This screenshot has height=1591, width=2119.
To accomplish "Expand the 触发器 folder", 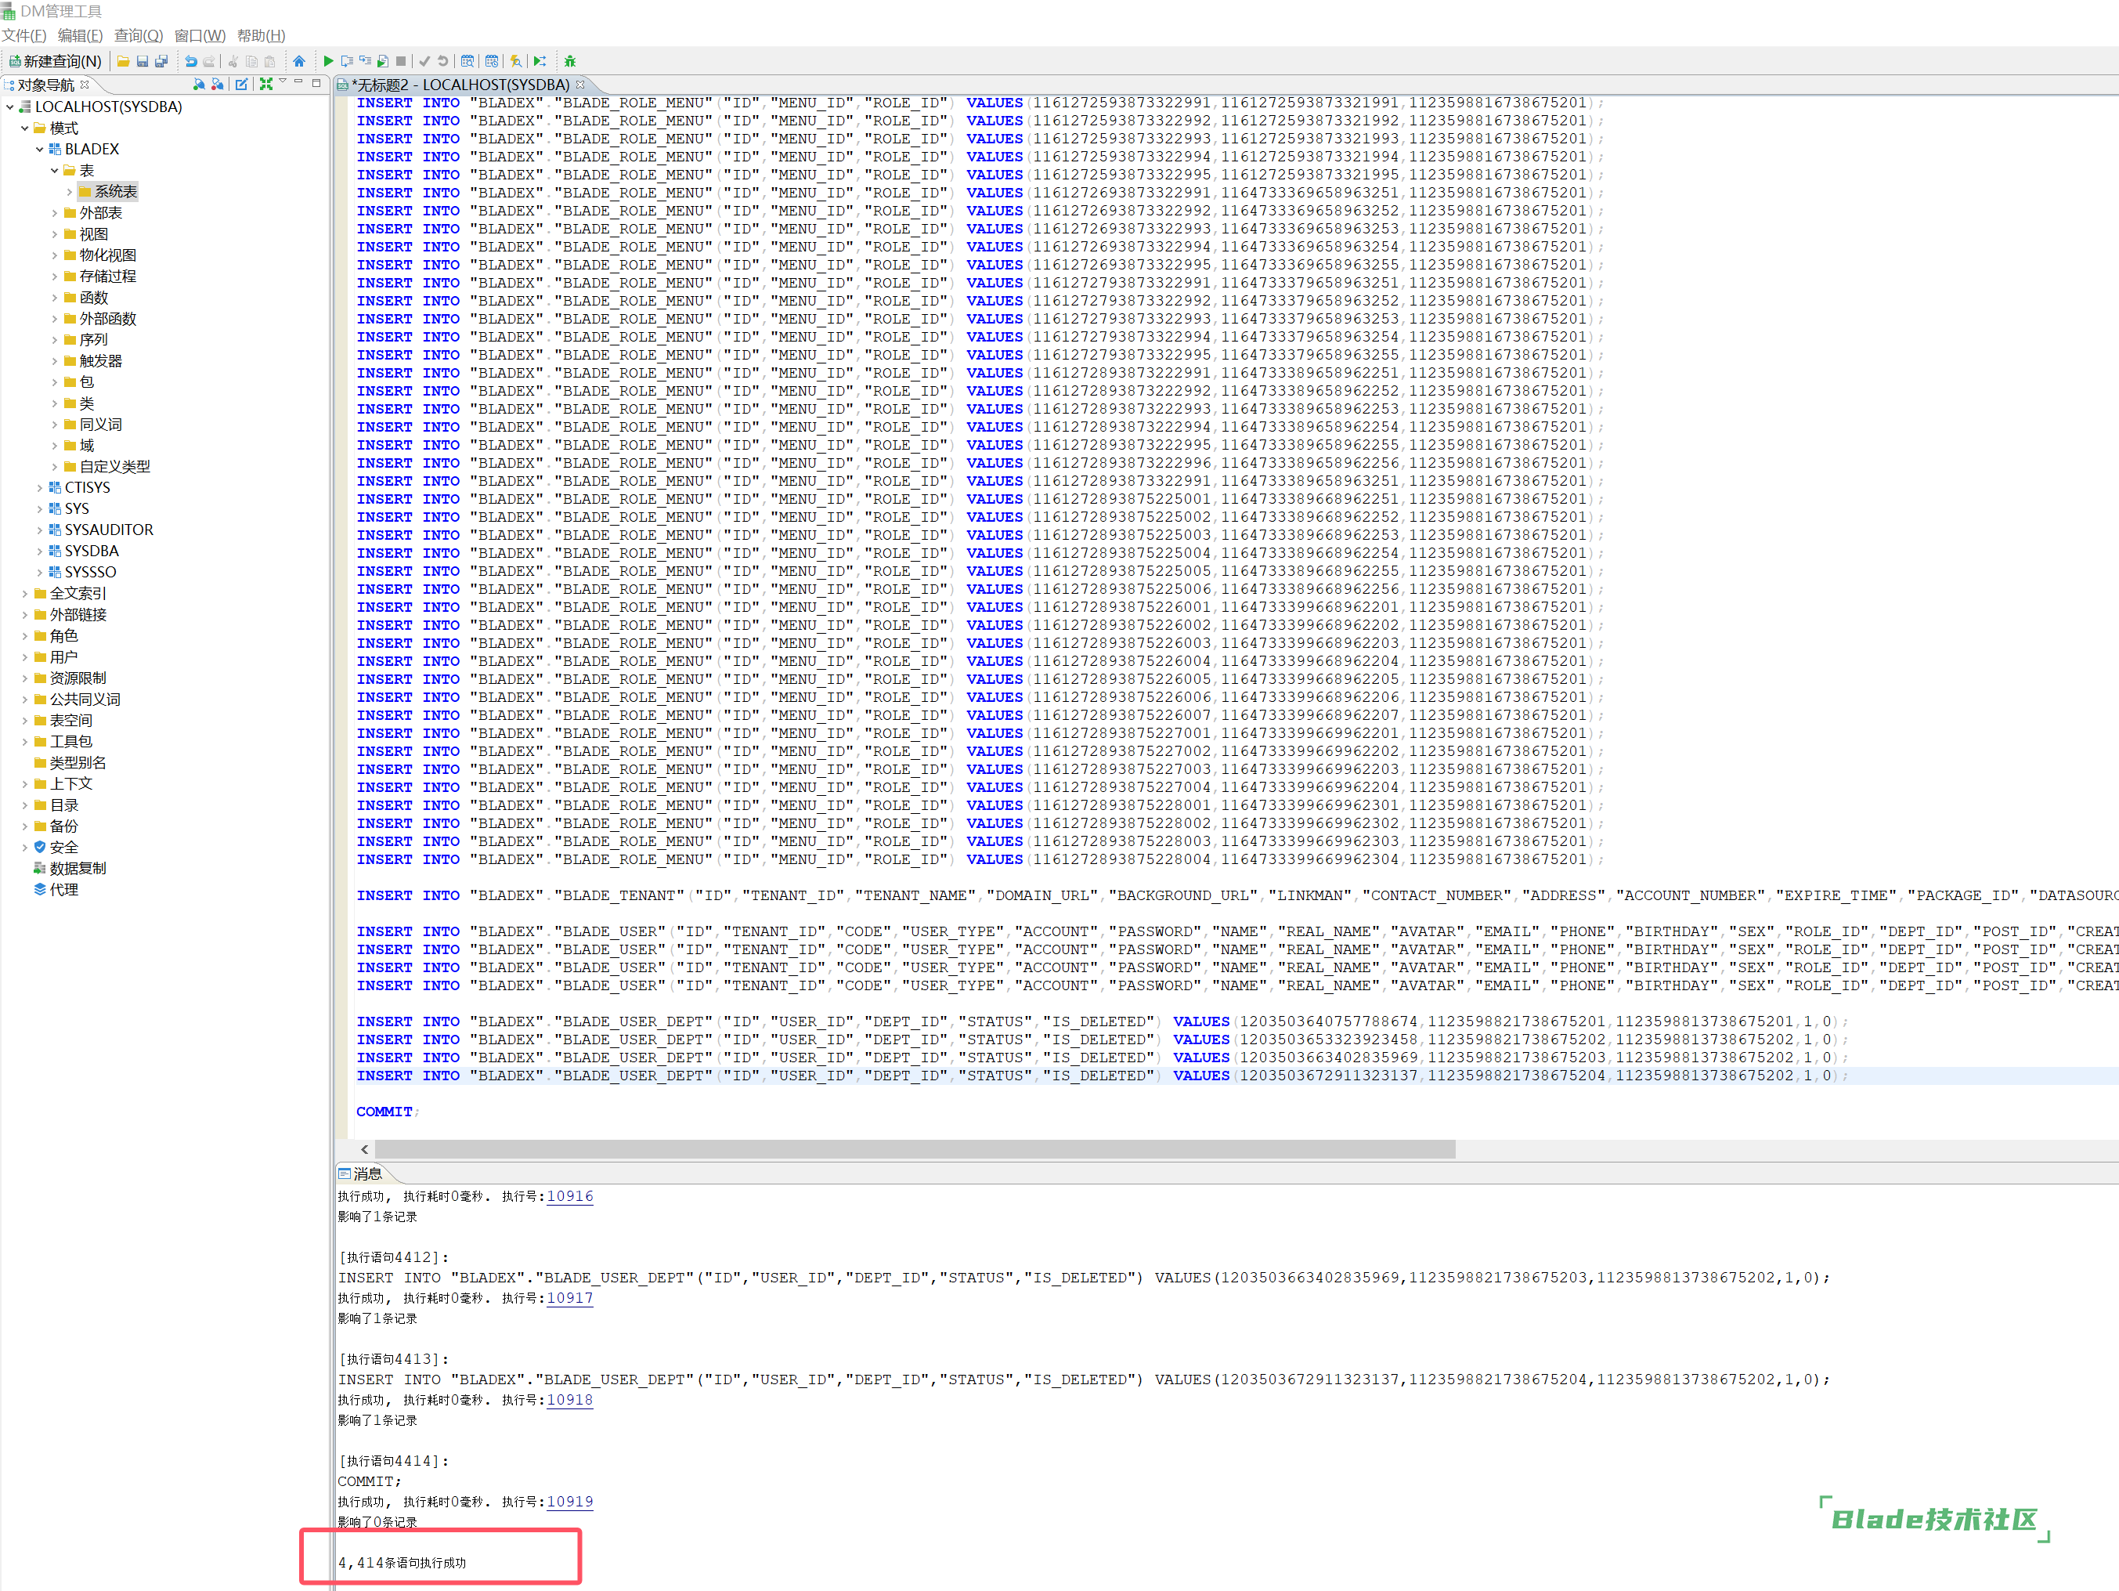I will [55, 360].
